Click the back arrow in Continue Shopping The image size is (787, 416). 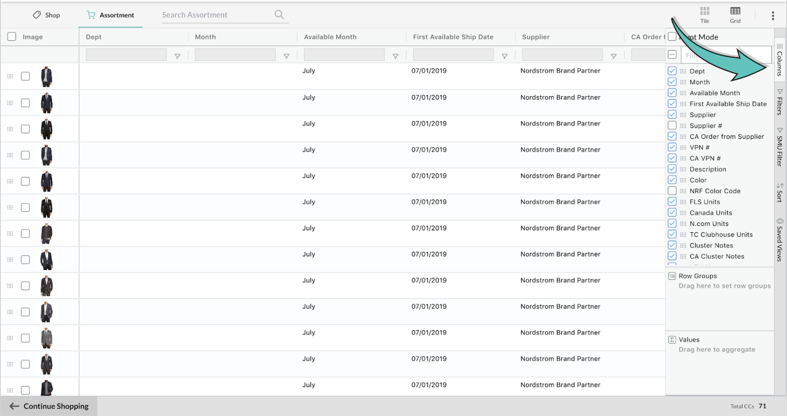pos(14,406)
